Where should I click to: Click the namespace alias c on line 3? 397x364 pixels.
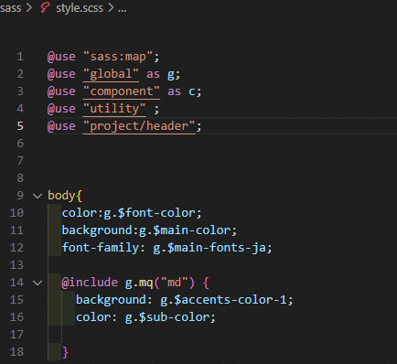pyautogui.click(x=192, y=91)
